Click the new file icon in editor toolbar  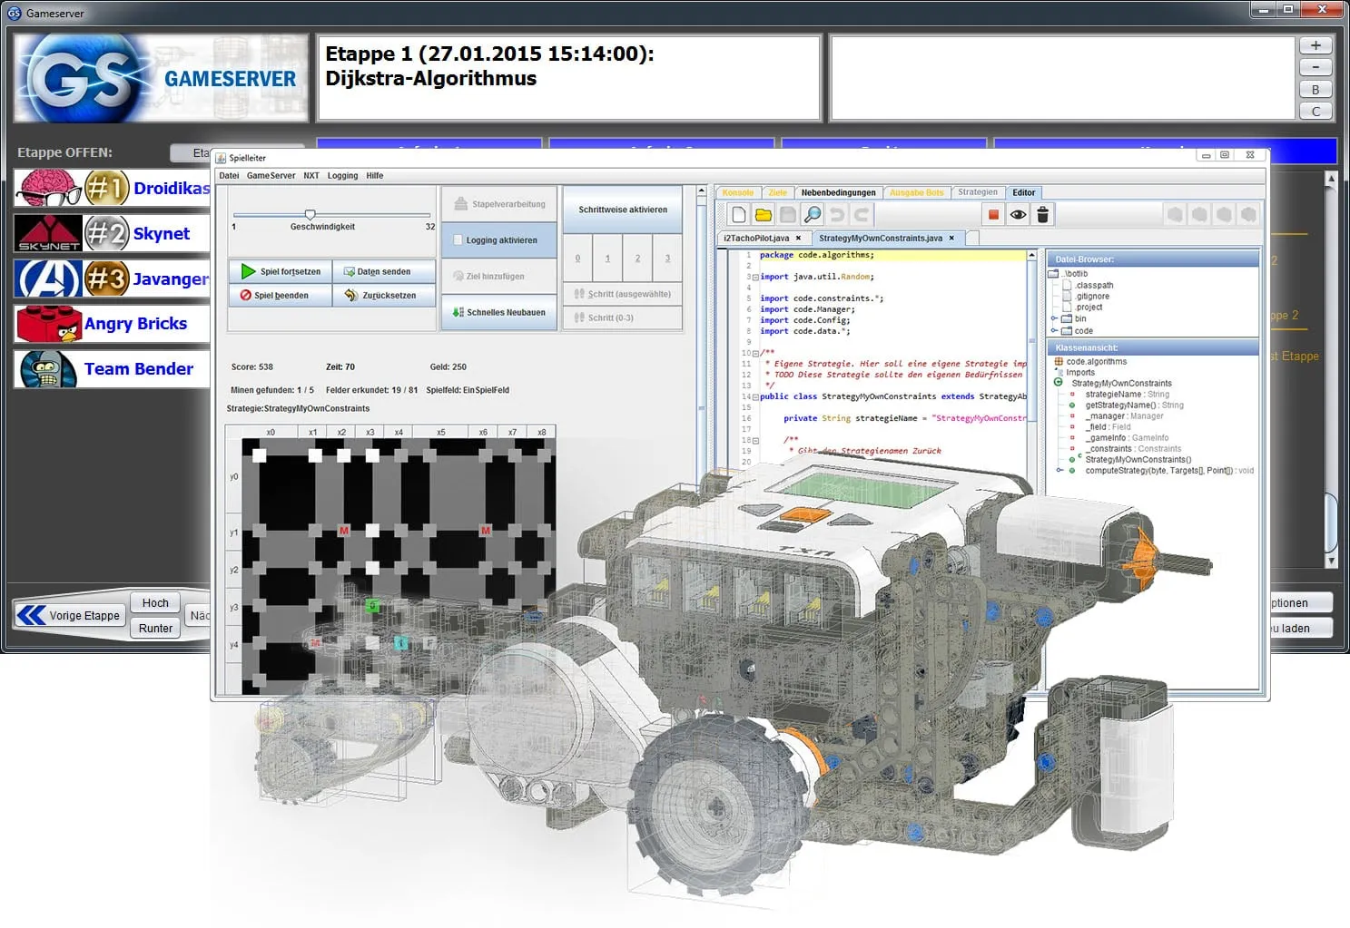point(739,215)
